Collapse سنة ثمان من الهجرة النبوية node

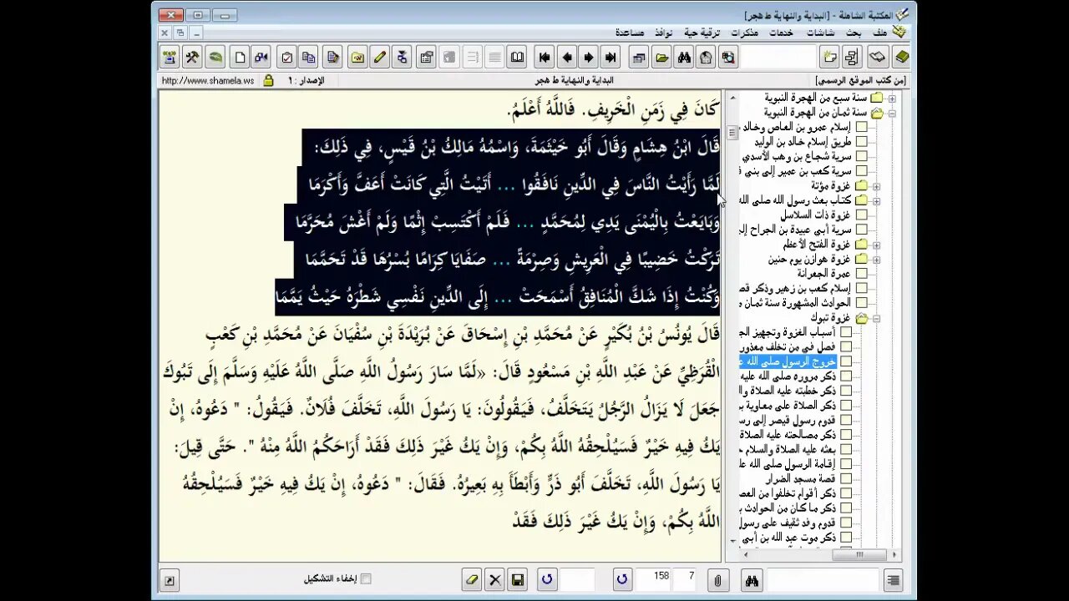coord(892,112)
